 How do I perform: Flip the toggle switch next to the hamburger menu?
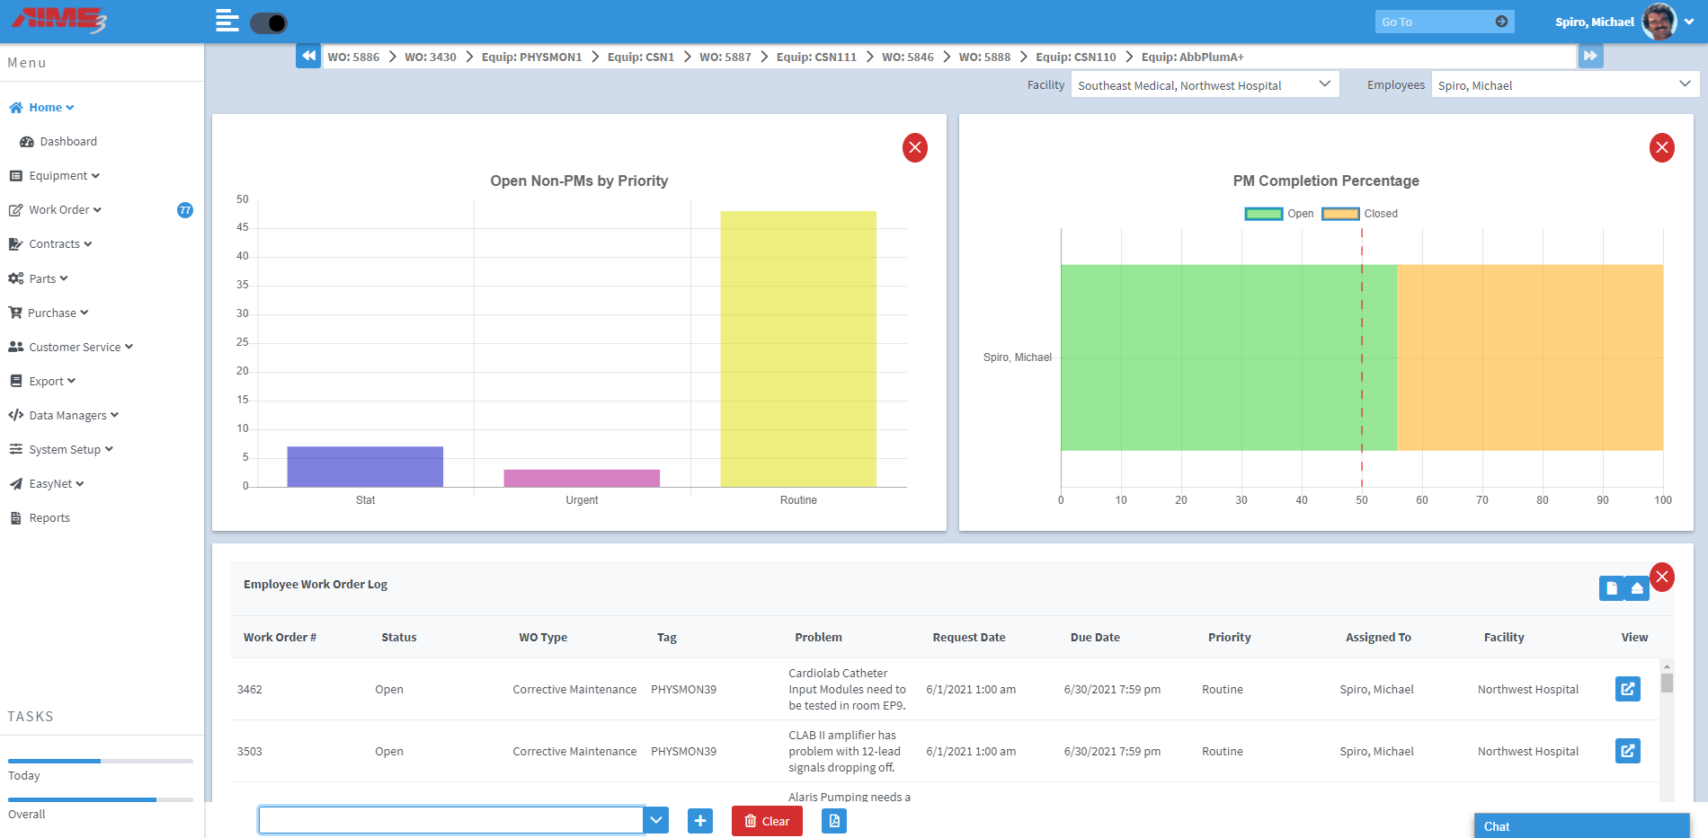point(268,22)
